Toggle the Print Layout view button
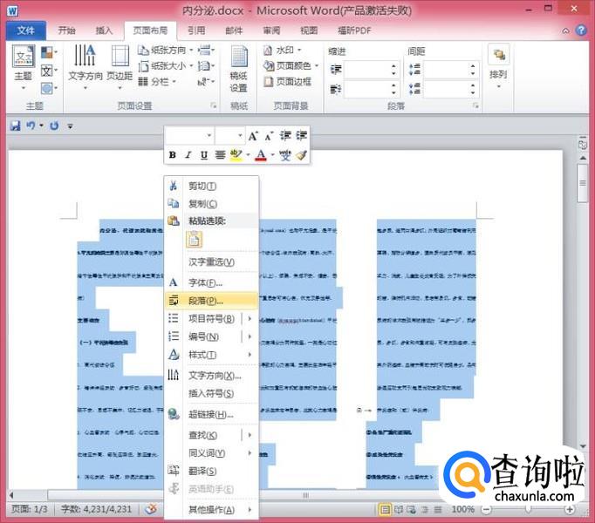595x523 pixels. point(385,509)
